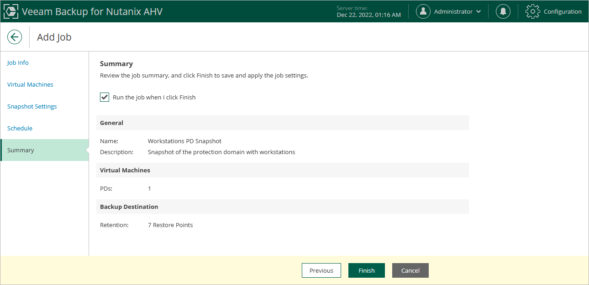589x285 pixels.
Task: Click the Administrator user avatar icon
Action: (423, 11)
